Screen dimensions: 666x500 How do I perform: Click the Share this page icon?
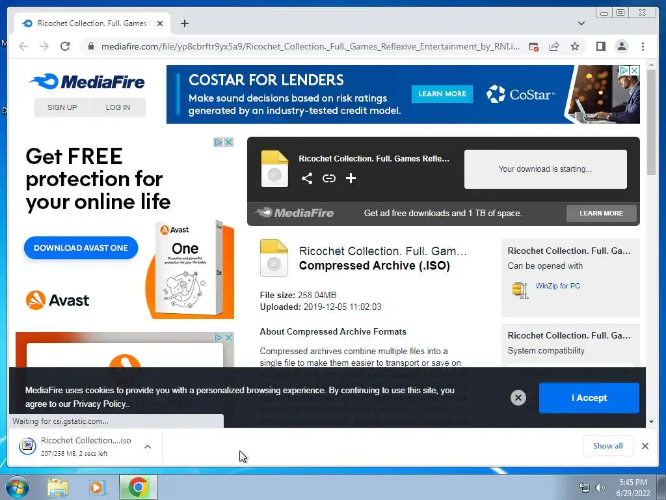[554, 46]
